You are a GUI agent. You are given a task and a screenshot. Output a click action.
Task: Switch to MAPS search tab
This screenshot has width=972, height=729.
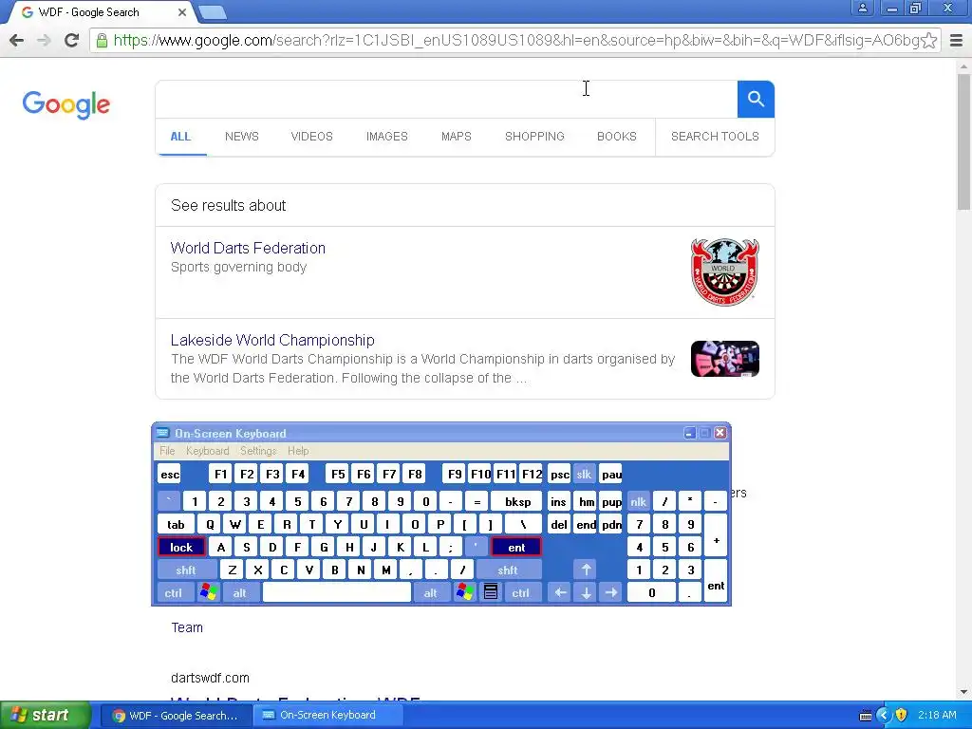pos(457,137)
